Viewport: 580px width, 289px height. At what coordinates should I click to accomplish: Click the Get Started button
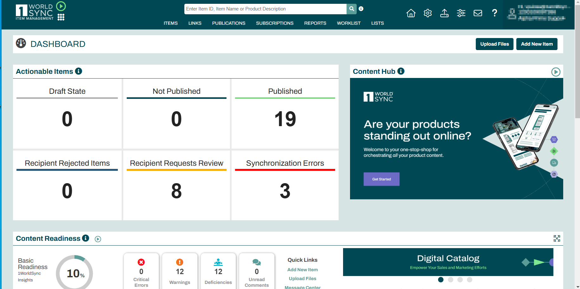tap(381, 179)
